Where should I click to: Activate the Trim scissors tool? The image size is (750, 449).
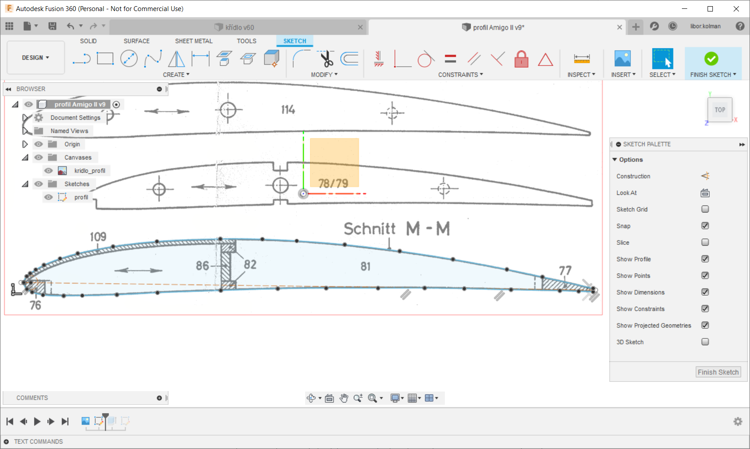click(x=326, y=59)
